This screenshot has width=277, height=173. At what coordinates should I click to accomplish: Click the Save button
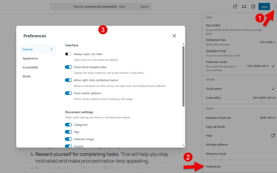(264, 7)
